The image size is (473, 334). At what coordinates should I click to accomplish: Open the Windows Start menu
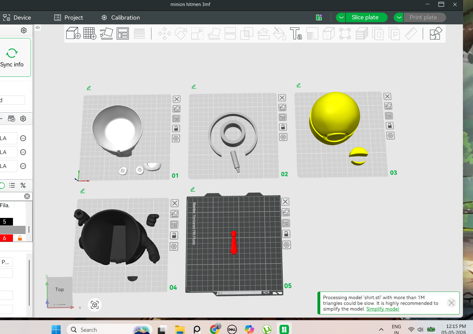(x=56, y=330)
